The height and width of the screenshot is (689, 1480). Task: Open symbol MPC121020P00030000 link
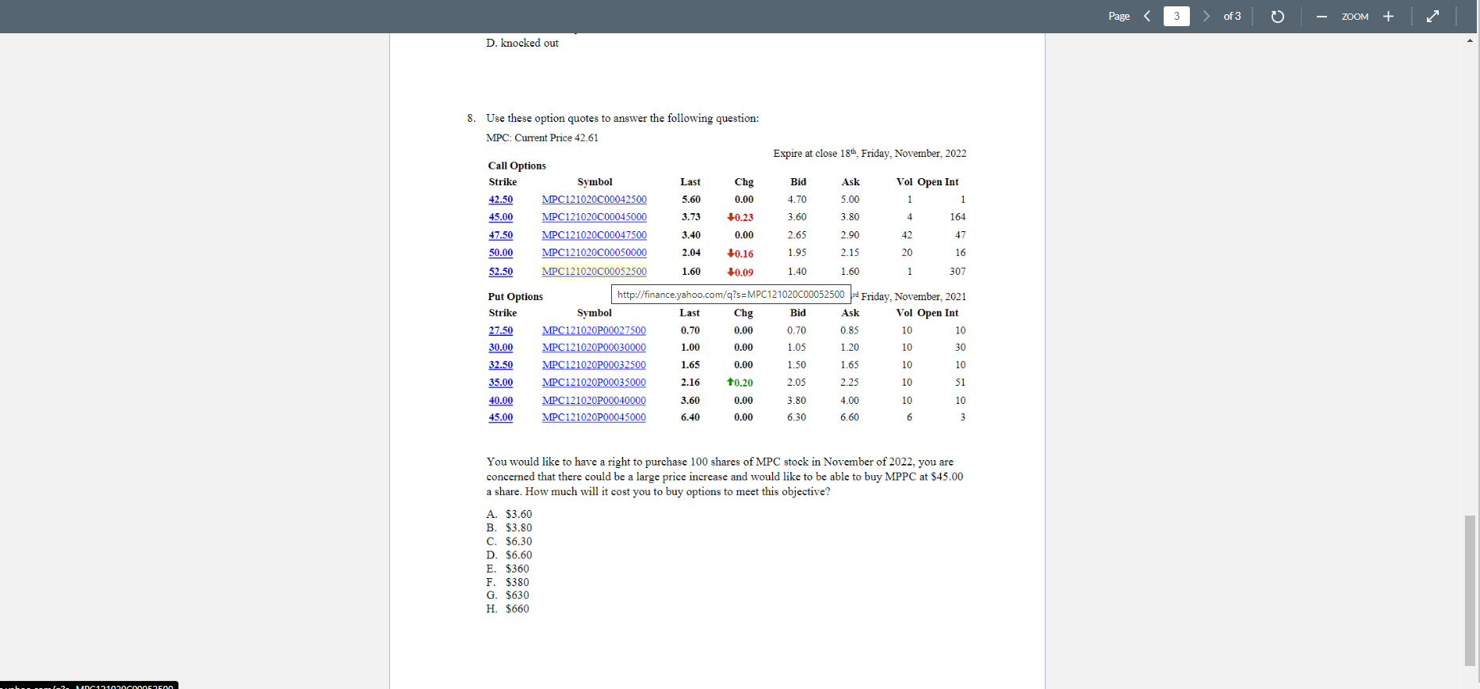pyautogui.click(x=594, y=348)
